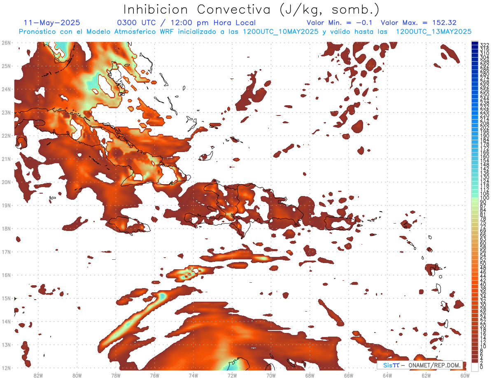494x381 pixels.
Task: Click the longitude label "62W"
Action: click(x=426, y=375)
